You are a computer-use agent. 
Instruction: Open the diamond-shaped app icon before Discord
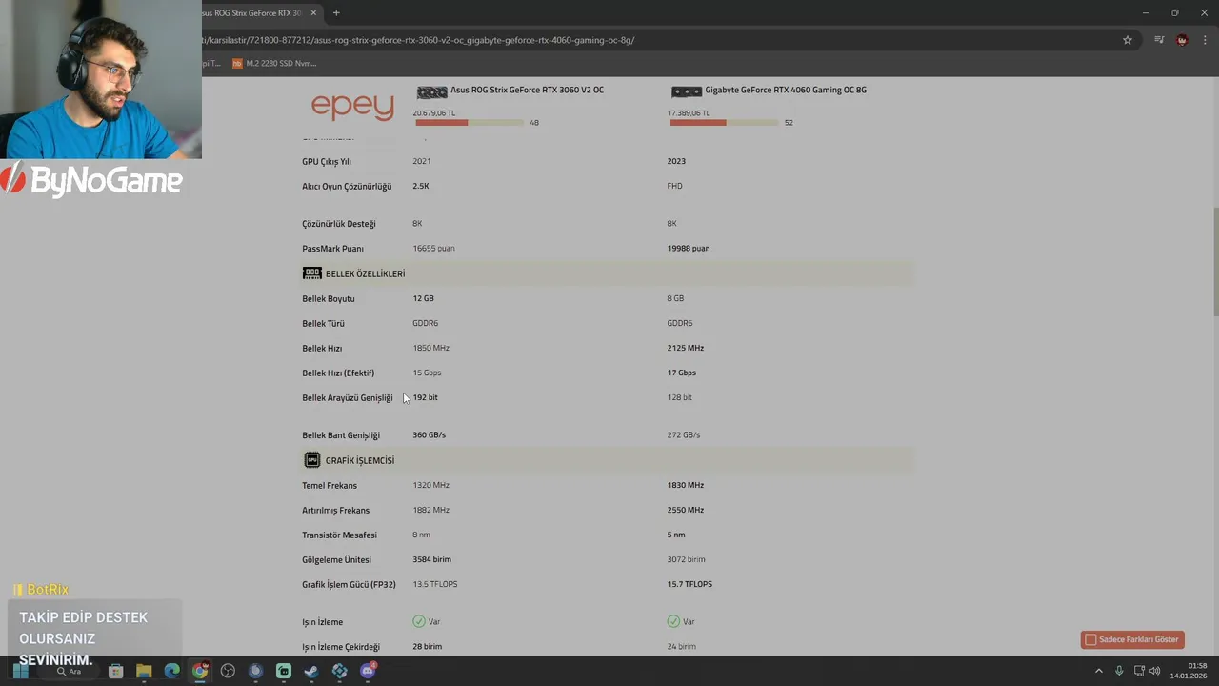340,671
